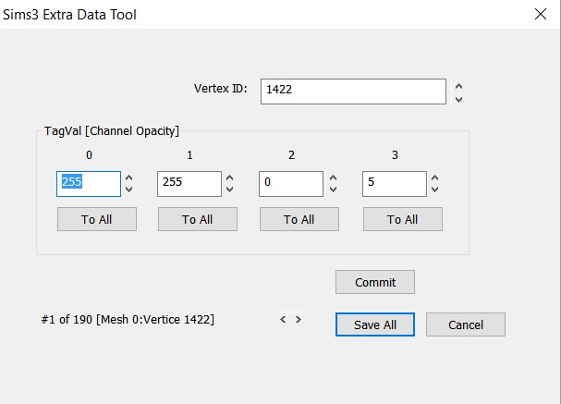Go to next vertex with right arrow
561x404 pixels.
click(298, 319)
